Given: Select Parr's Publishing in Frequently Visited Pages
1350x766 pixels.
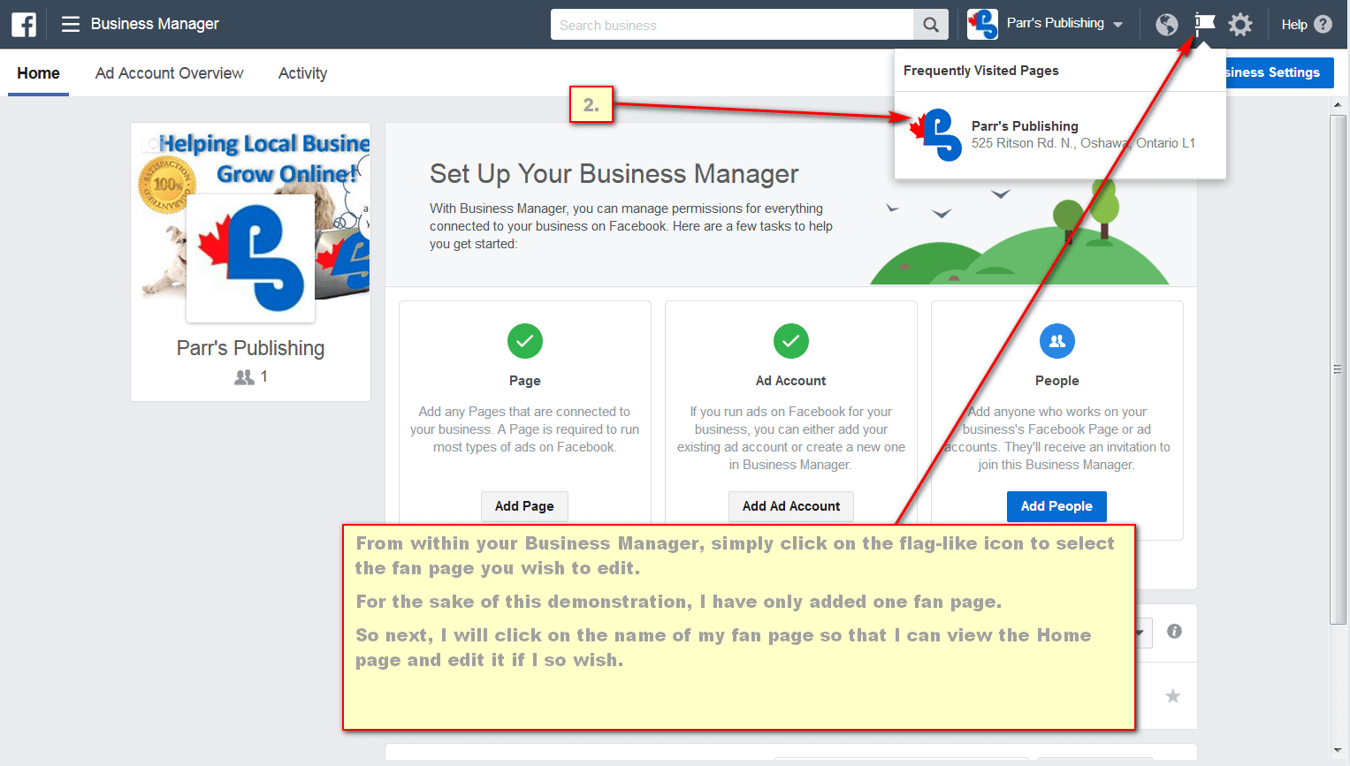Looking at the screenshot, I should pos(1060,134).
